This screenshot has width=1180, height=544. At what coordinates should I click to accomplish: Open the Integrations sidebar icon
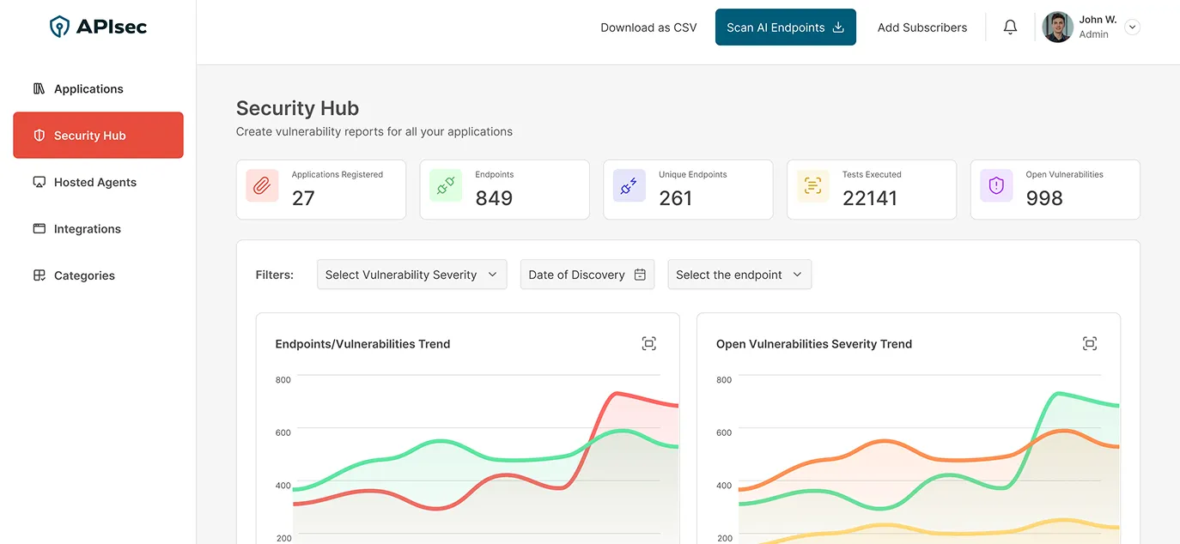point(38,228)
